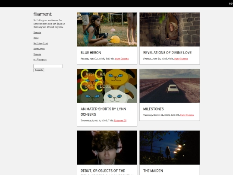The width and height of the screenshot is (233, 175).
Task: Open the Donate link
Action: [37, 54]
